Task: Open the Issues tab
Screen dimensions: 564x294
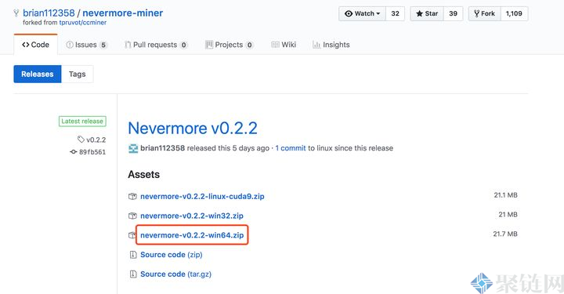Action: [x=86, y=45]
